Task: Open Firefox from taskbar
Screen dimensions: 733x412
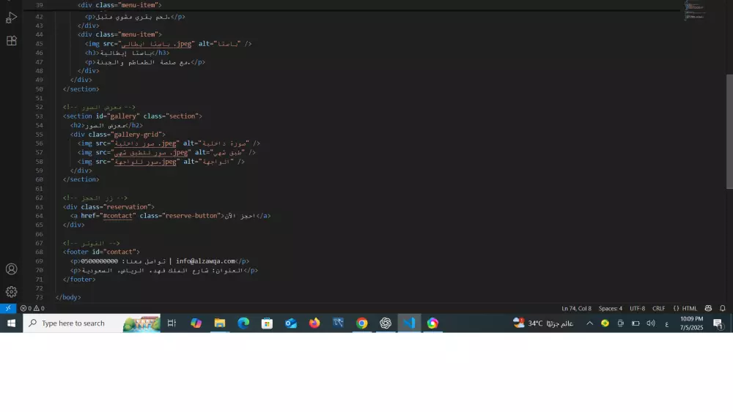Action: pos(314,323)
